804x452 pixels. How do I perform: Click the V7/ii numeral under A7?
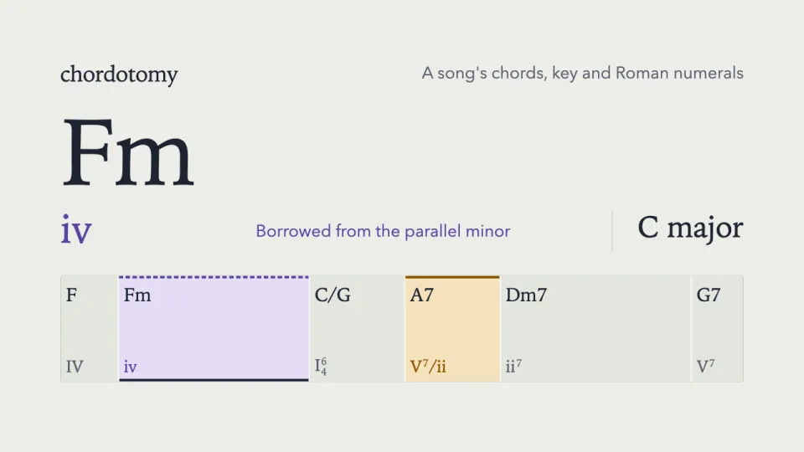point(428,367)
